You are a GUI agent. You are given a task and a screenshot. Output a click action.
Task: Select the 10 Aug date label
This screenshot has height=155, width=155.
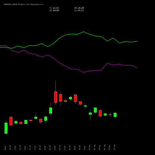pos(114,147)
